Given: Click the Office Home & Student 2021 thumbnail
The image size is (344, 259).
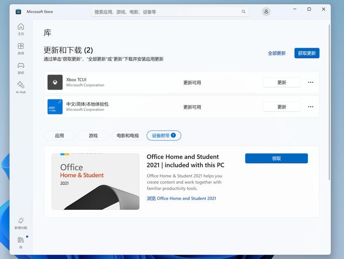Looking at the screenshot, I should click(95, 181).
